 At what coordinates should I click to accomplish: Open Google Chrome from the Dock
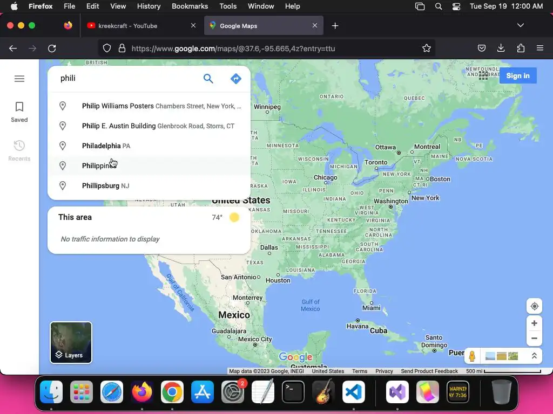(172, 392)
